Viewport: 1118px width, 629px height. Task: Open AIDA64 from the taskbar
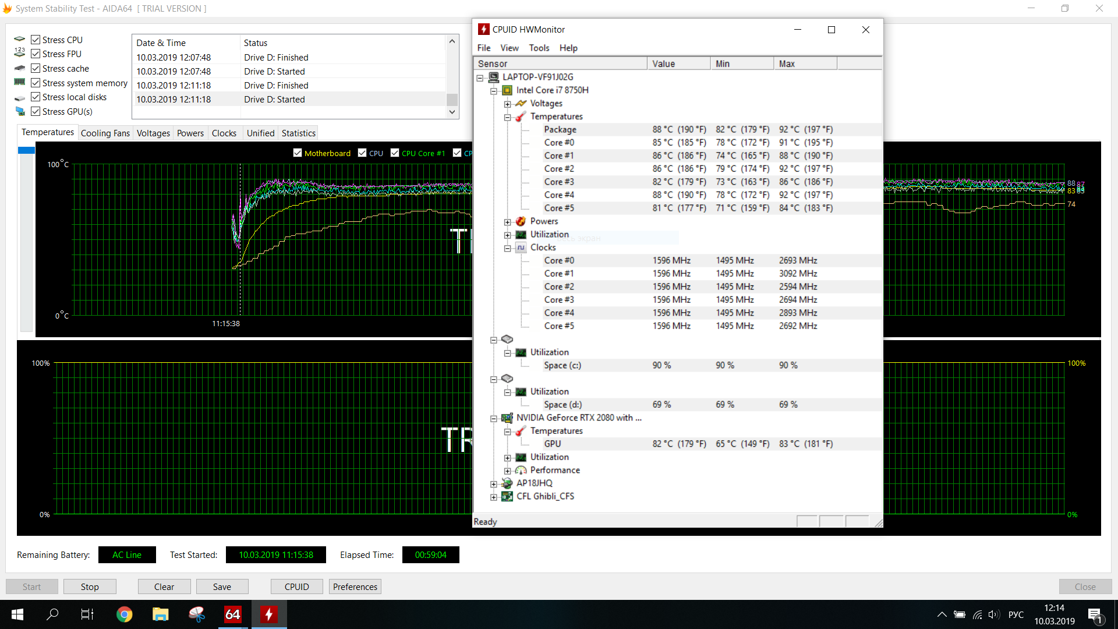click(233, 614)
